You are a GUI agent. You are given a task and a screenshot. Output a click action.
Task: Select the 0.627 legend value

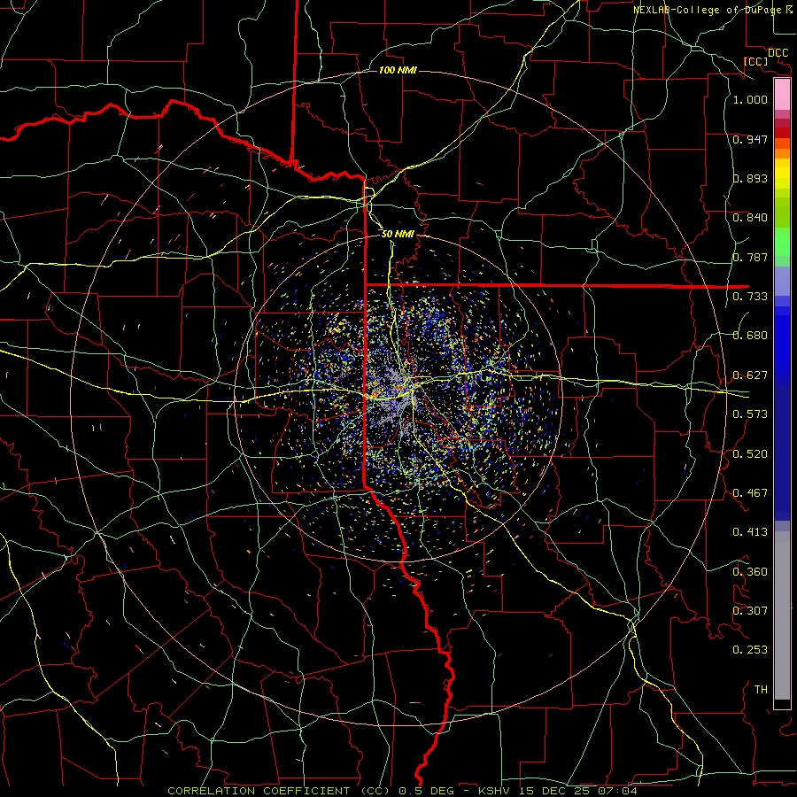pyautogui.click(x=750, y=375)
